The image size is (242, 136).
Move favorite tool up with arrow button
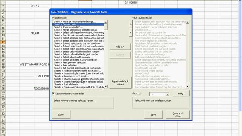pos(131,24)
